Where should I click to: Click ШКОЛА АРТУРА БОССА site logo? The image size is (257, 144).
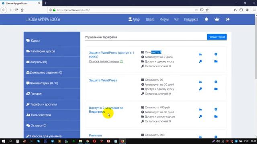pyautogui.click(x=43, y=20)
